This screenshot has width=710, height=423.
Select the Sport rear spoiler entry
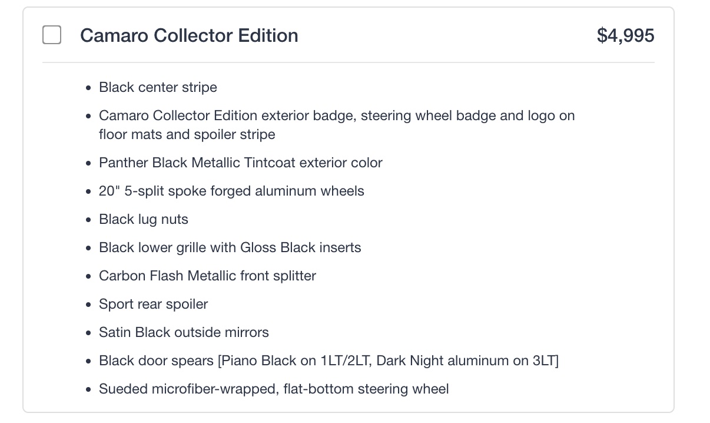point(153,304)
